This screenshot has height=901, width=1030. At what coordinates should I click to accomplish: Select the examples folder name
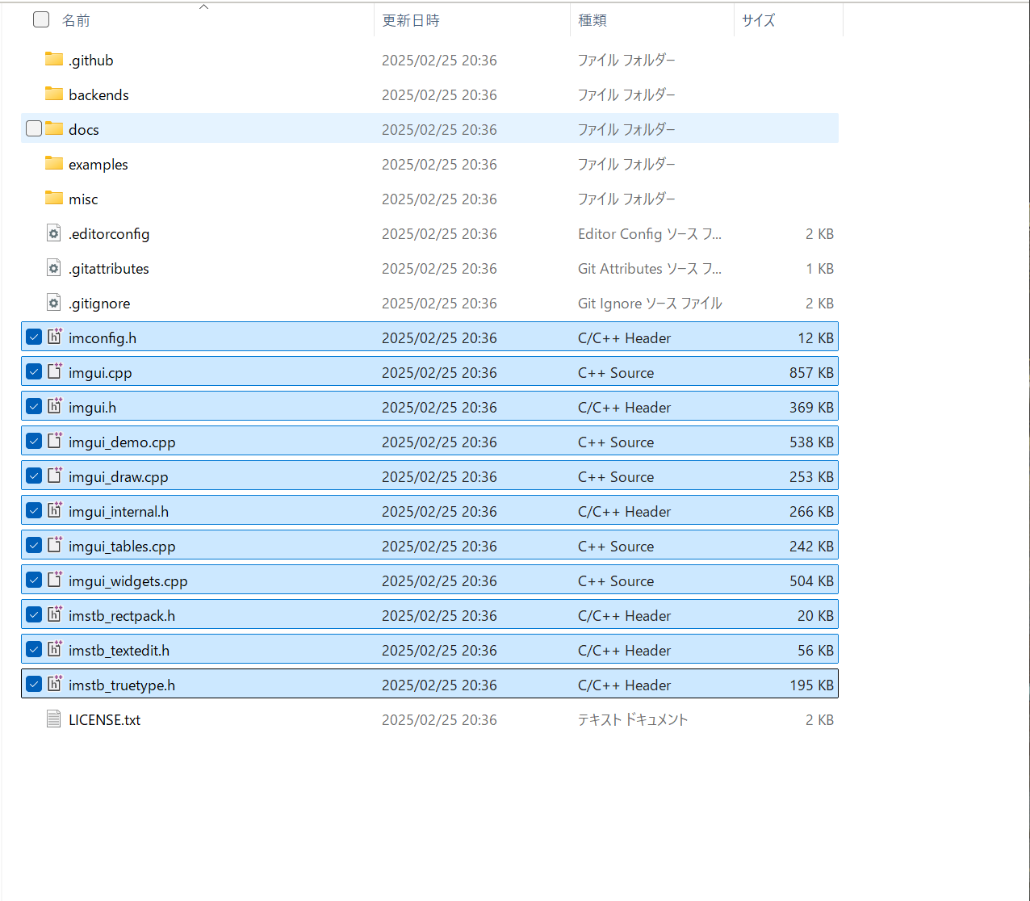(98, 165)
